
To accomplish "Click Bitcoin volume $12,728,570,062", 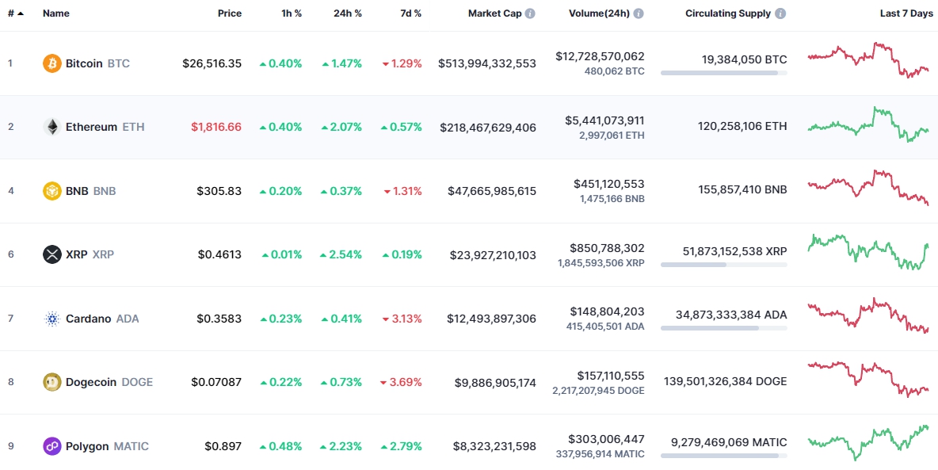I will pos(600,56).
